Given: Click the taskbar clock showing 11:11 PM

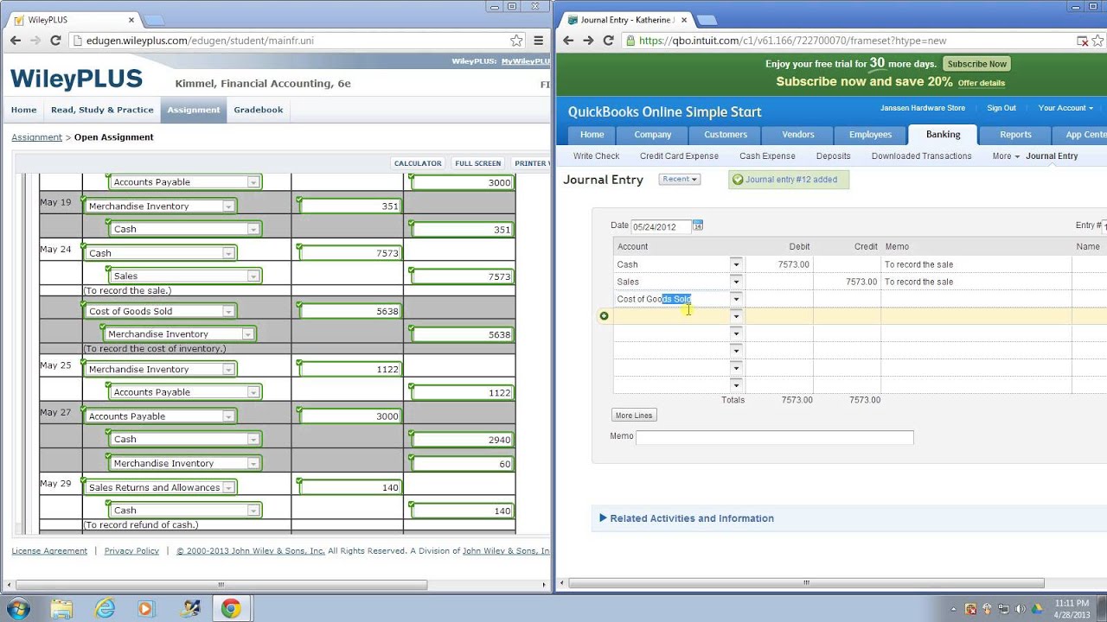Looking at the screenshot, I should tap(1072, 608).
